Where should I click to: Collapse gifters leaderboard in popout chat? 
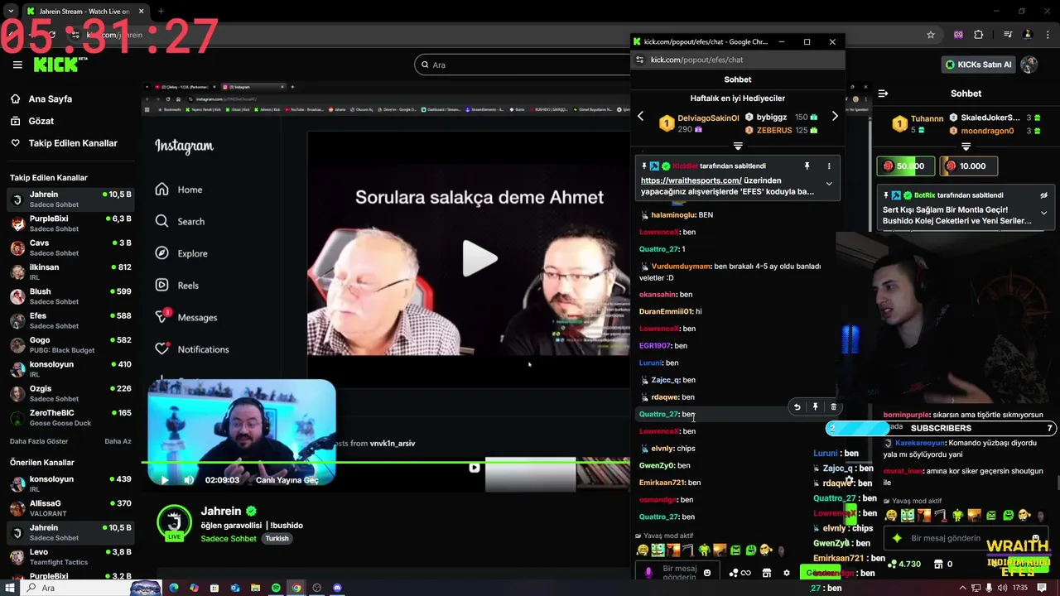coord(738,147)
